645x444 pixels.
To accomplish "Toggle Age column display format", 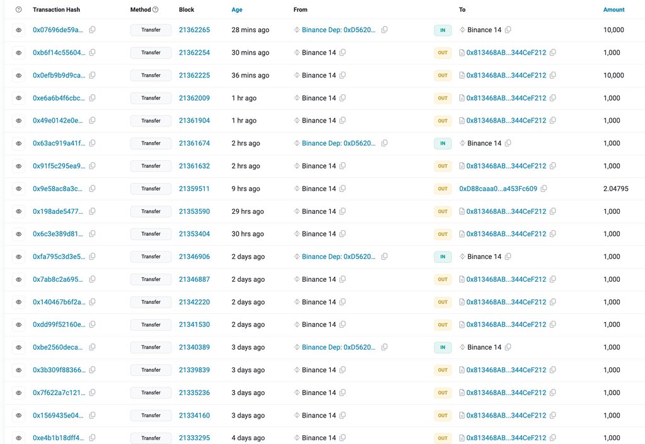I will [x=237, y=9].
